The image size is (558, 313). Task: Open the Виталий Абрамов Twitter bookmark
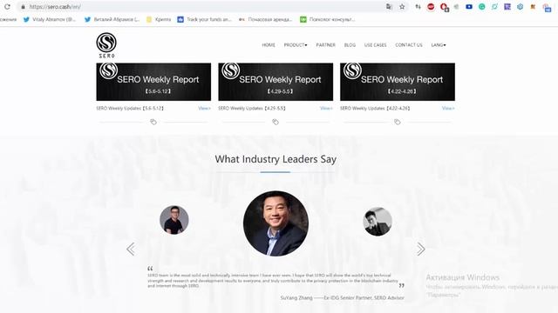click(x=112, y=19)
